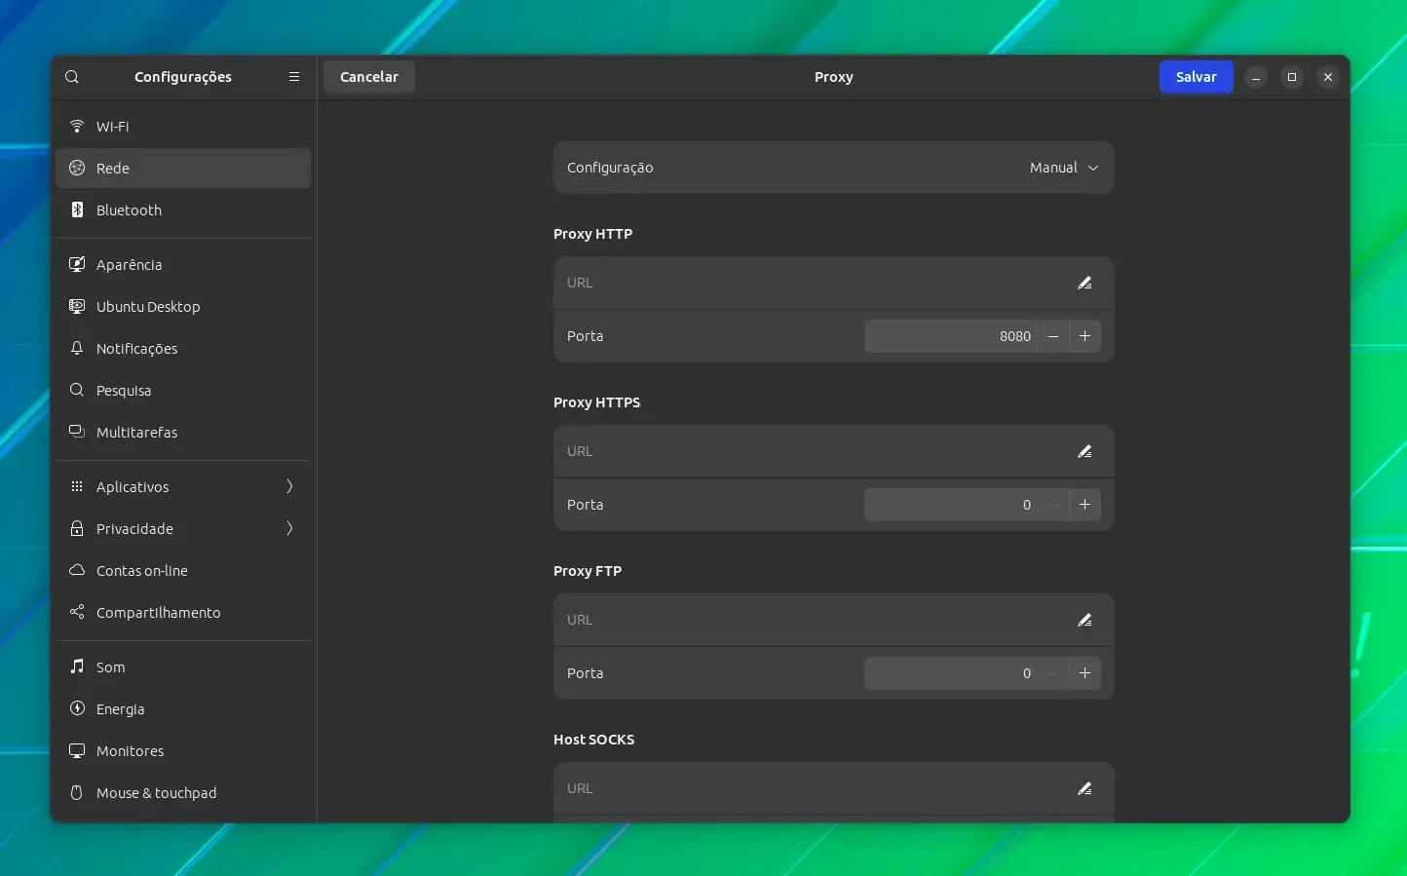
Task: Edit the Proxy HTTP URL pencil icon
Action: tap(1084, 283)
